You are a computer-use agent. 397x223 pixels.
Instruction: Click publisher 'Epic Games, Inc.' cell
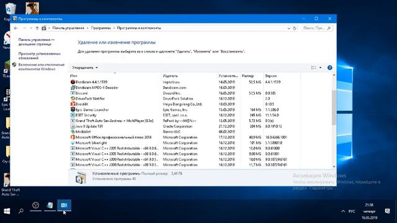click(175, 110)
